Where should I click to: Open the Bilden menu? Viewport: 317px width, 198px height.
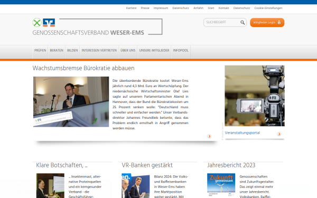72,51
